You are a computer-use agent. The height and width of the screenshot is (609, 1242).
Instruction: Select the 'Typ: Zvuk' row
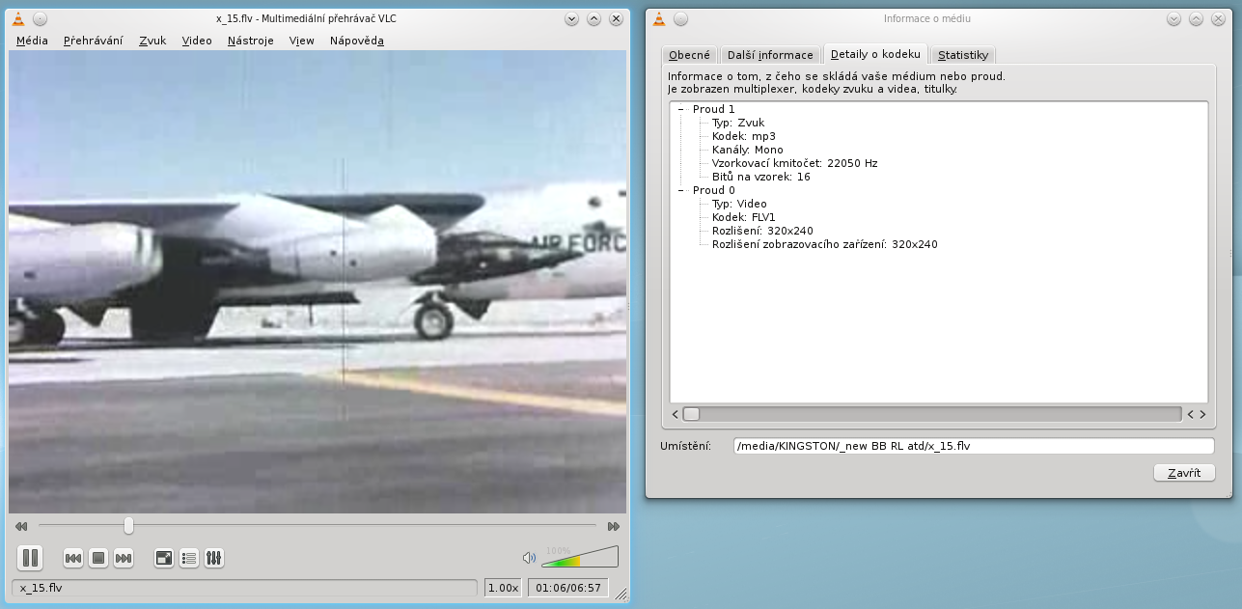(738, 123)
